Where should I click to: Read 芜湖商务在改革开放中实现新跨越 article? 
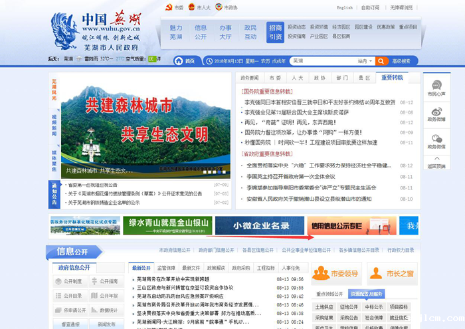[x=173, y=279]
